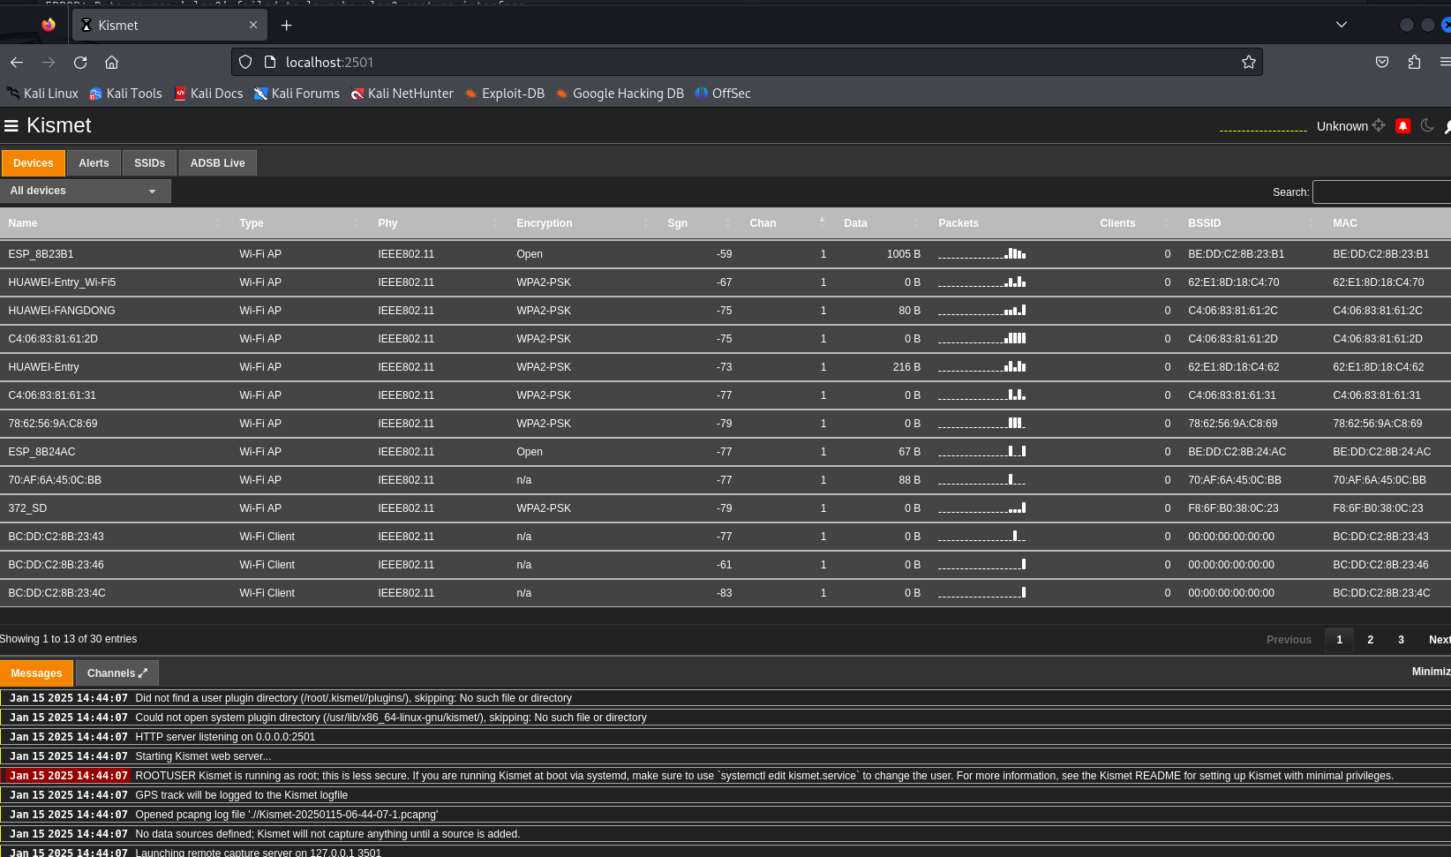Sort table by Clients column

click(x=1136, y=223)
